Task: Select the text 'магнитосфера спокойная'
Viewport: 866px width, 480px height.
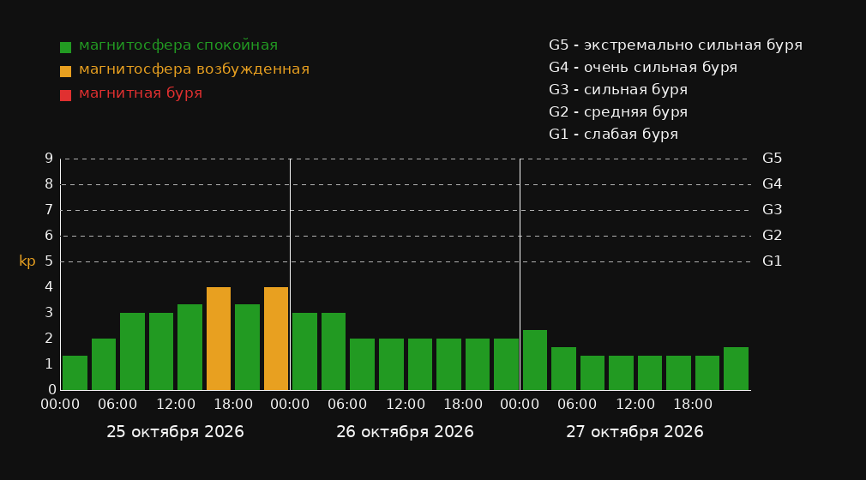Action: click(x=178, y=45)
